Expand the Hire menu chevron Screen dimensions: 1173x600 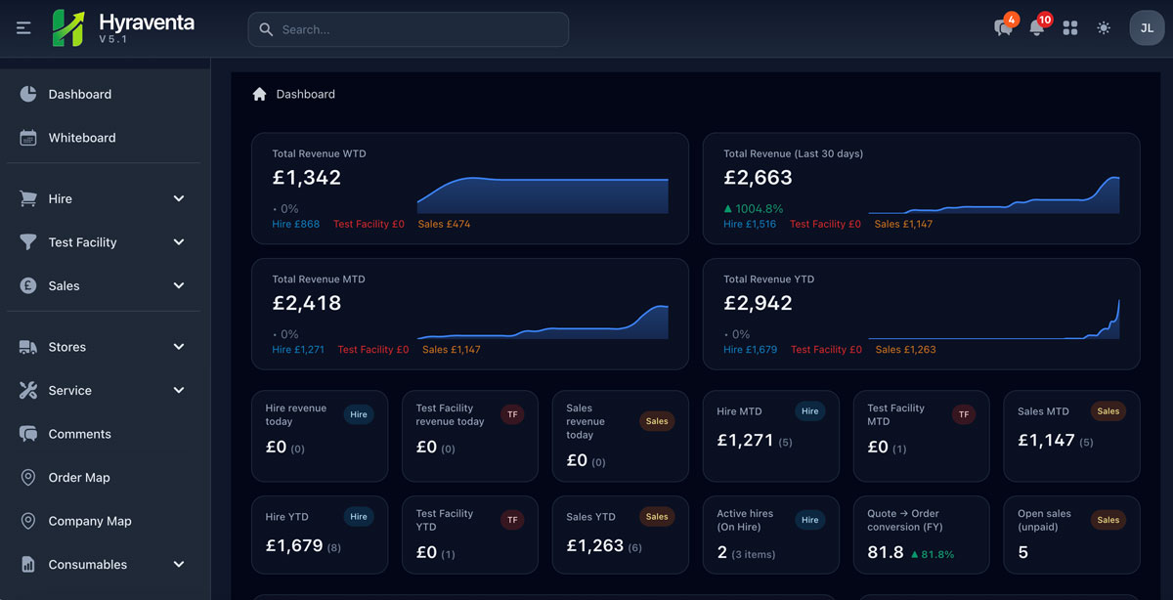pos(179,198)
